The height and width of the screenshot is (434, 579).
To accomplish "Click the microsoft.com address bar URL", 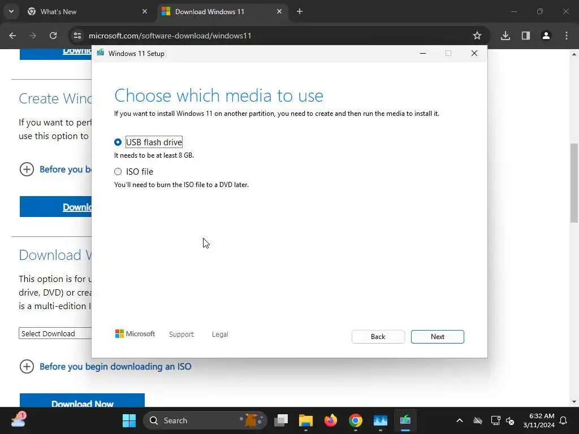I will click(x=170, y=36).
